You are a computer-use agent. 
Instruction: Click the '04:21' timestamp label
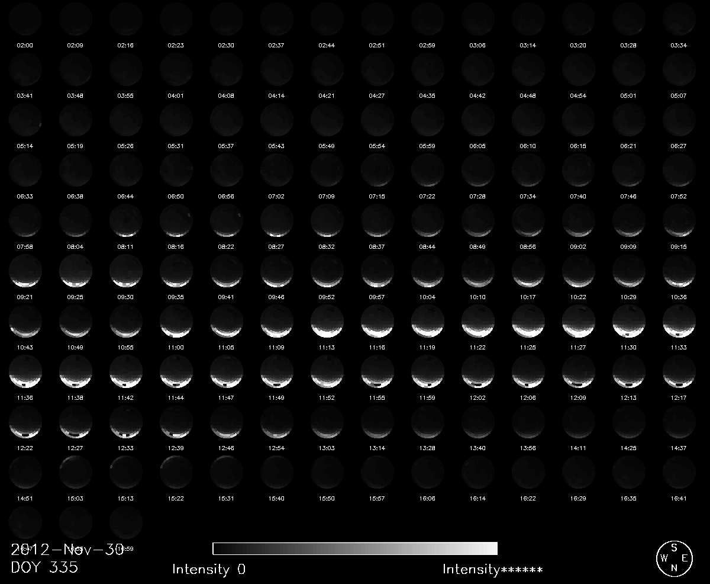pos(327,95)
